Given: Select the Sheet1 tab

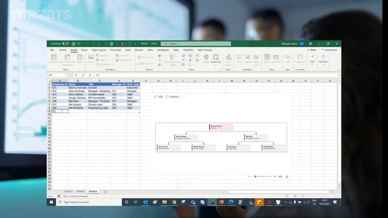Looking at the screenshot, I should 69,191.
